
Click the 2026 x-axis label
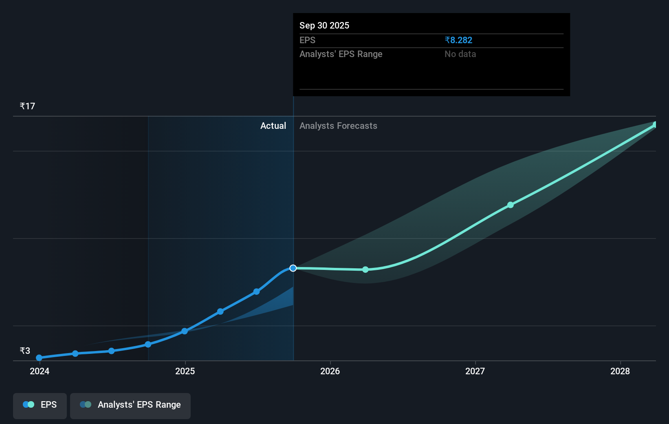pyautogui.click(x=330, y=371)
